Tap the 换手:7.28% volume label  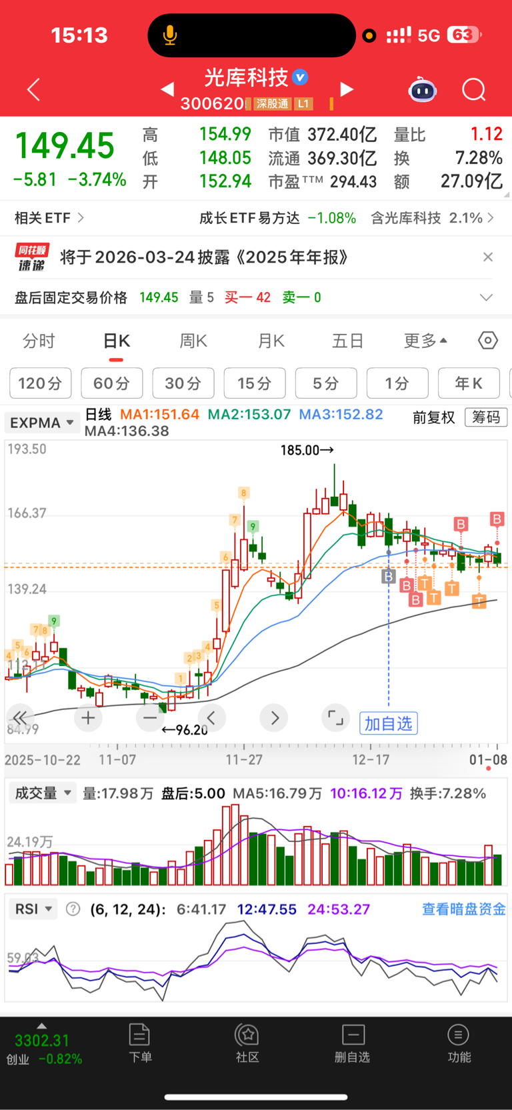448,793
